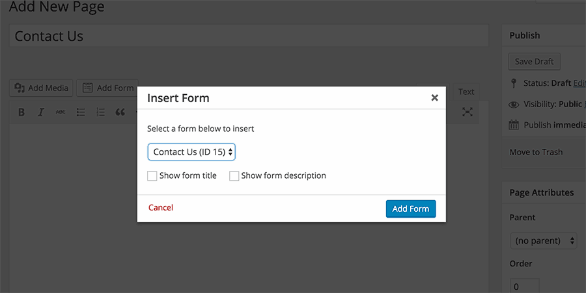The height and width of the screenshot is (293, 586).
Task: Enable Show form description checkbox
Action: coord(234,176)
